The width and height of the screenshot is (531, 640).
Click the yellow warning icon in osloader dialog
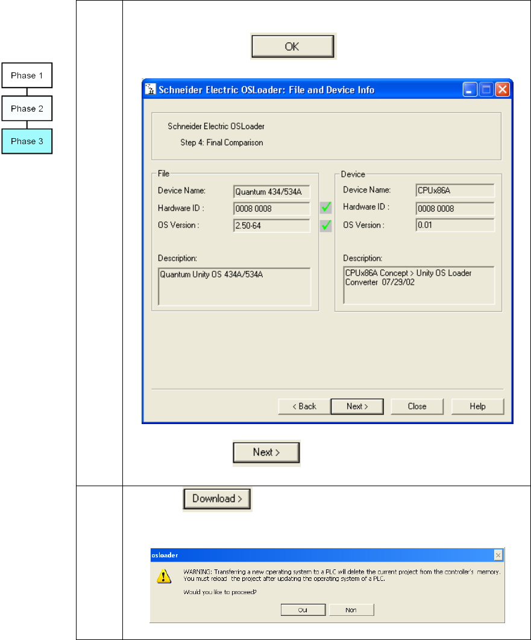tap(164, 576)
